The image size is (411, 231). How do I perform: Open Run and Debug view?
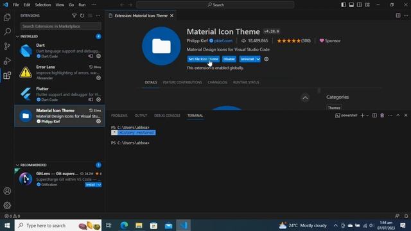click(x=7, y=61)
